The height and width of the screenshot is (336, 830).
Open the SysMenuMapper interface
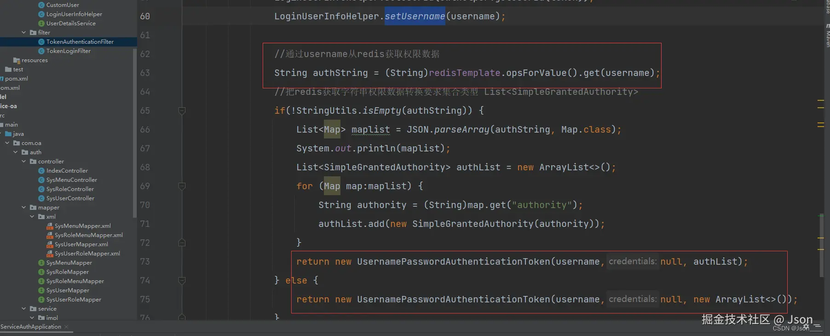tap(69, 263)
